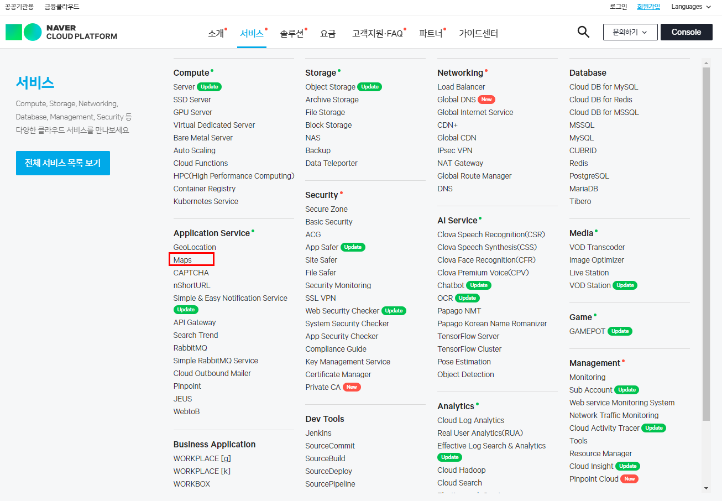
Task: Open the 공공기관용 link
Action: click(19, 7)
